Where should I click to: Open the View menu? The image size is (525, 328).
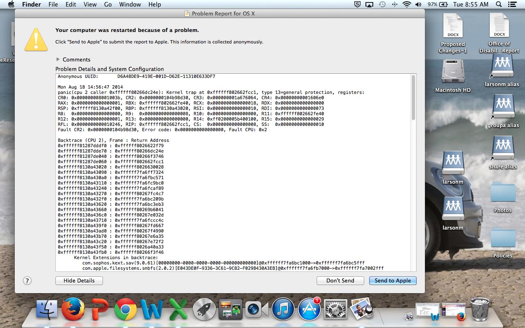[90, 5]
